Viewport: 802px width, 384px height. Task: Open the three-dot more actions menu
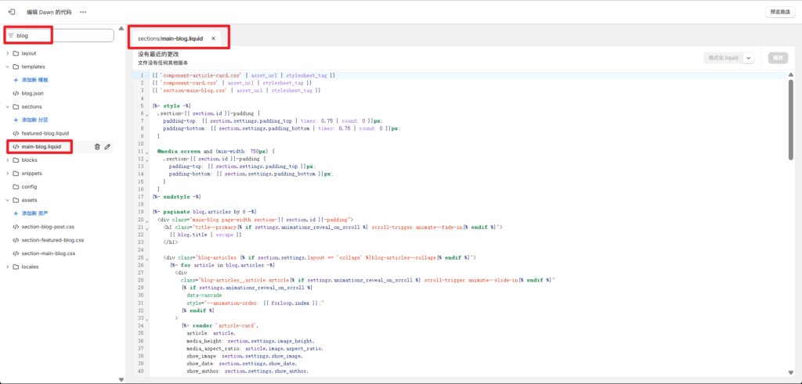(83, 12)
